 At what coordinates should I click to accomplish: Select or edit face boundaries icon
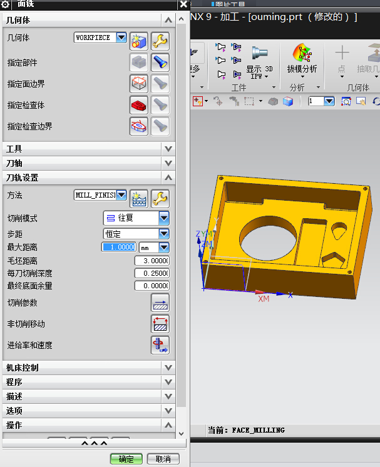coord(139,84)
